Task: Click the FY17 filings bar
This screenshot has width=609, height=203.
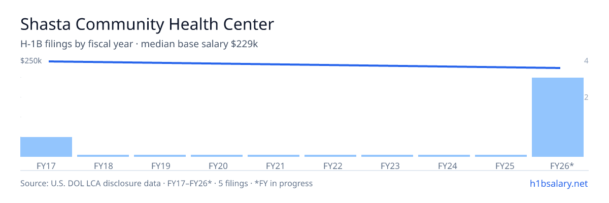Action: [46, 147]
